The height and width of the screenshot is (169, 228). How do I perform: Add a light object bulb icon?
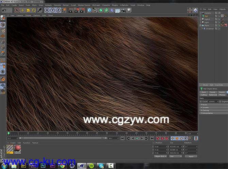129,10
